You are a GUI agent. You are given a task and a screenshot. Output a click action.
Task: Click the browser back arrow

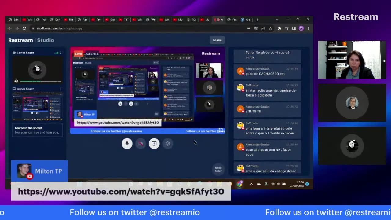[x=10, y=28]
